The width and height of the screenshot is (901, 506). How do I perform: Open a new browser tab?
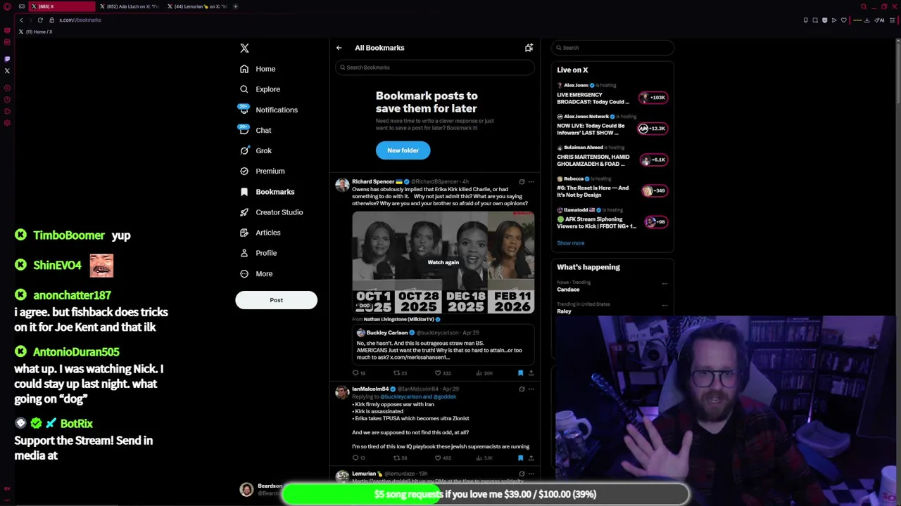coord(235,6)
